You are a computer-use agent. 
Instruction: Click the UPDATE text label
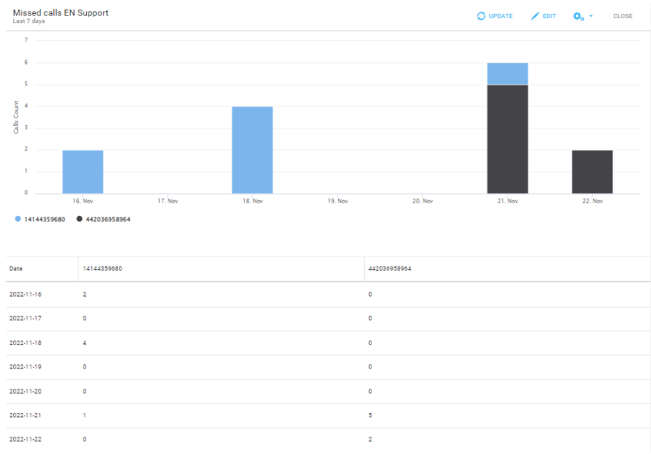501,16
